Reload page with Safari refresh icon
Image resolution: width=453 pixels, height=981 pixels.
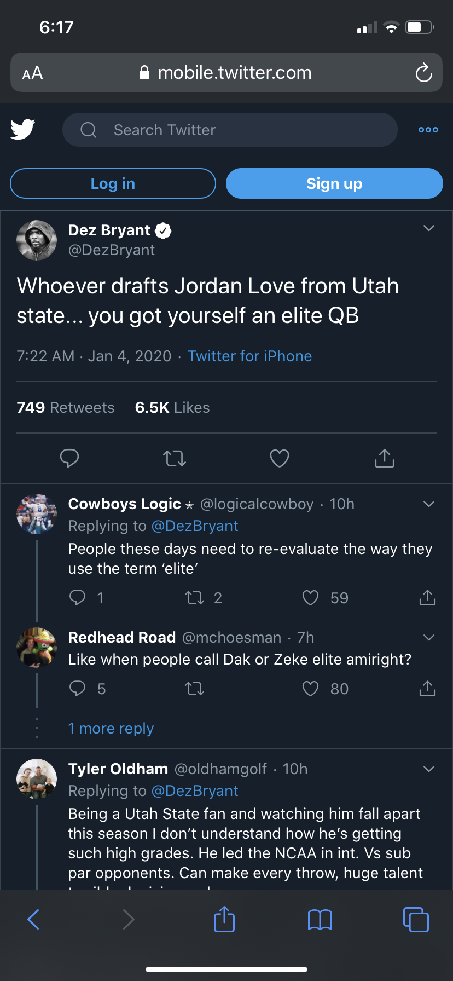click(x=423, y=73)
